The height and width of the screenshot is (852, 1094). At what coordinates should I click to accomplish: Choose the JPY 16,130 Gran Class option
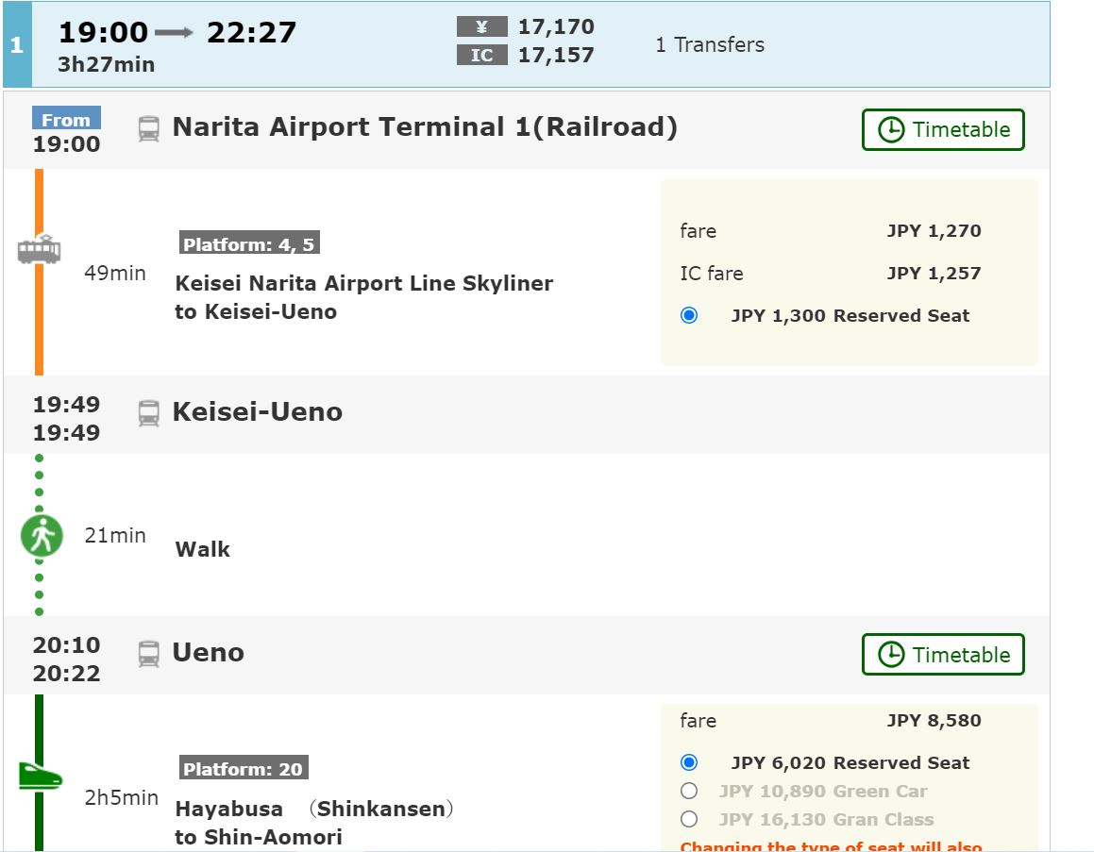tap(689, 819)
